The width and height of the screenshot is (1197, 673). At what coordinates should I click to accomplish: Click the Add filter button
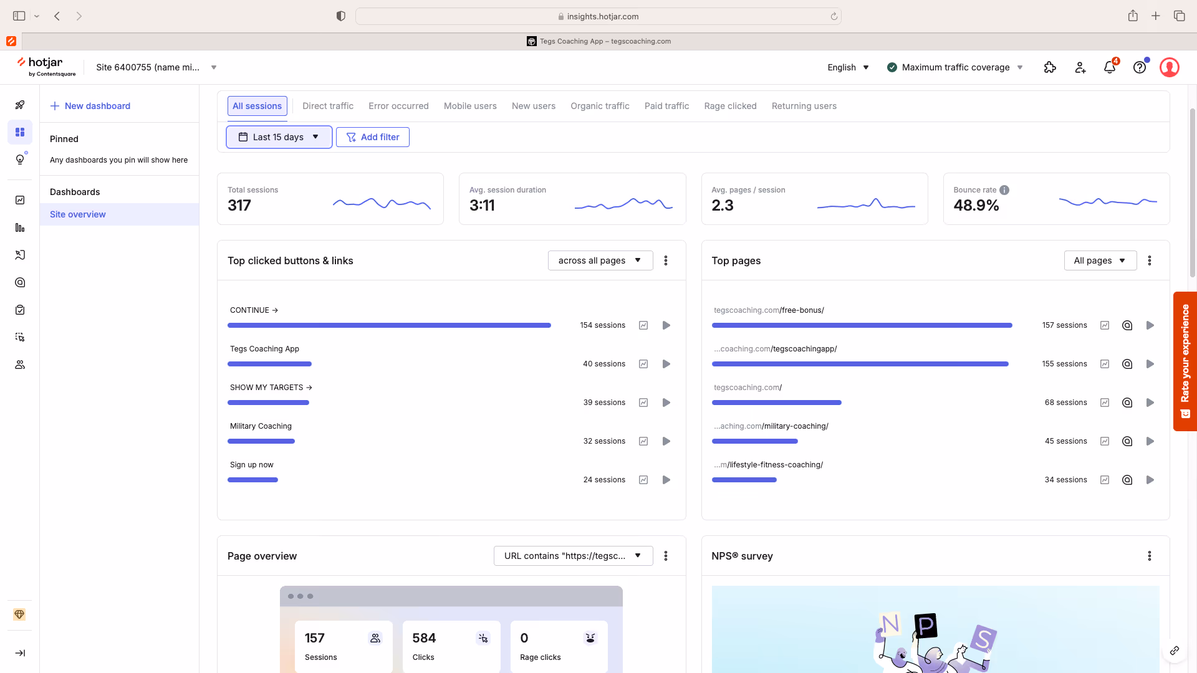tap(373, 137)
